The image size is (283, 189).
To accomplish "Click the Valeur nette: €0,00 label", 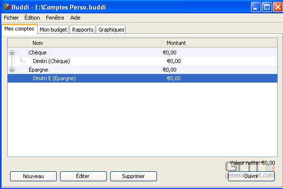I will click(x=252, y=163).
